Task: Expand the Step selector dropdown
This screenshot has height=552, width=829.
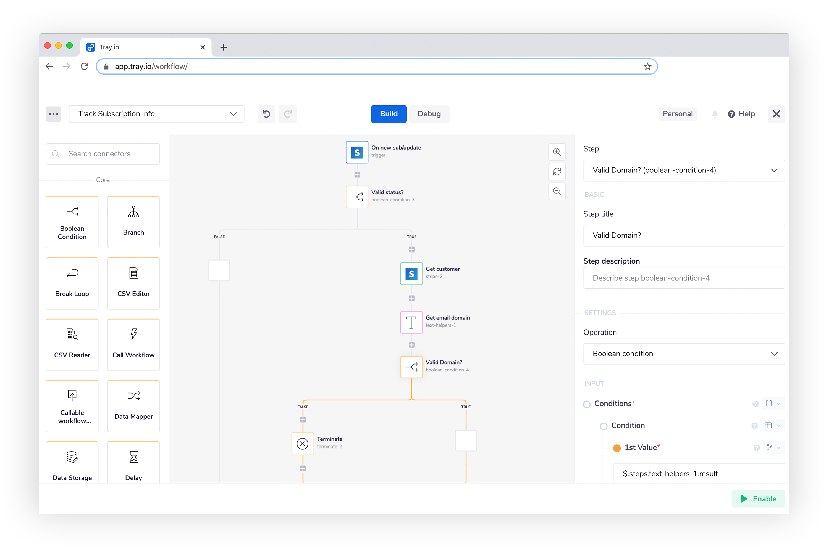Action: click(684, 170)
